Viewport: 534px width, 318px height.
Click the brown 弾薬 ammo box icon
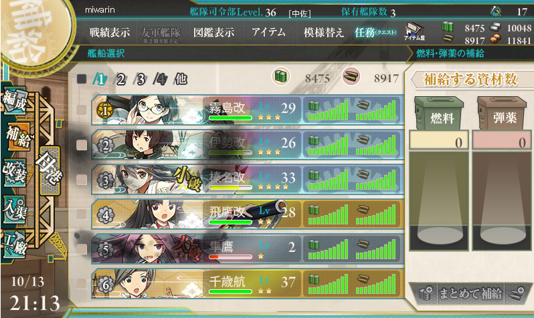pos(502,113)
